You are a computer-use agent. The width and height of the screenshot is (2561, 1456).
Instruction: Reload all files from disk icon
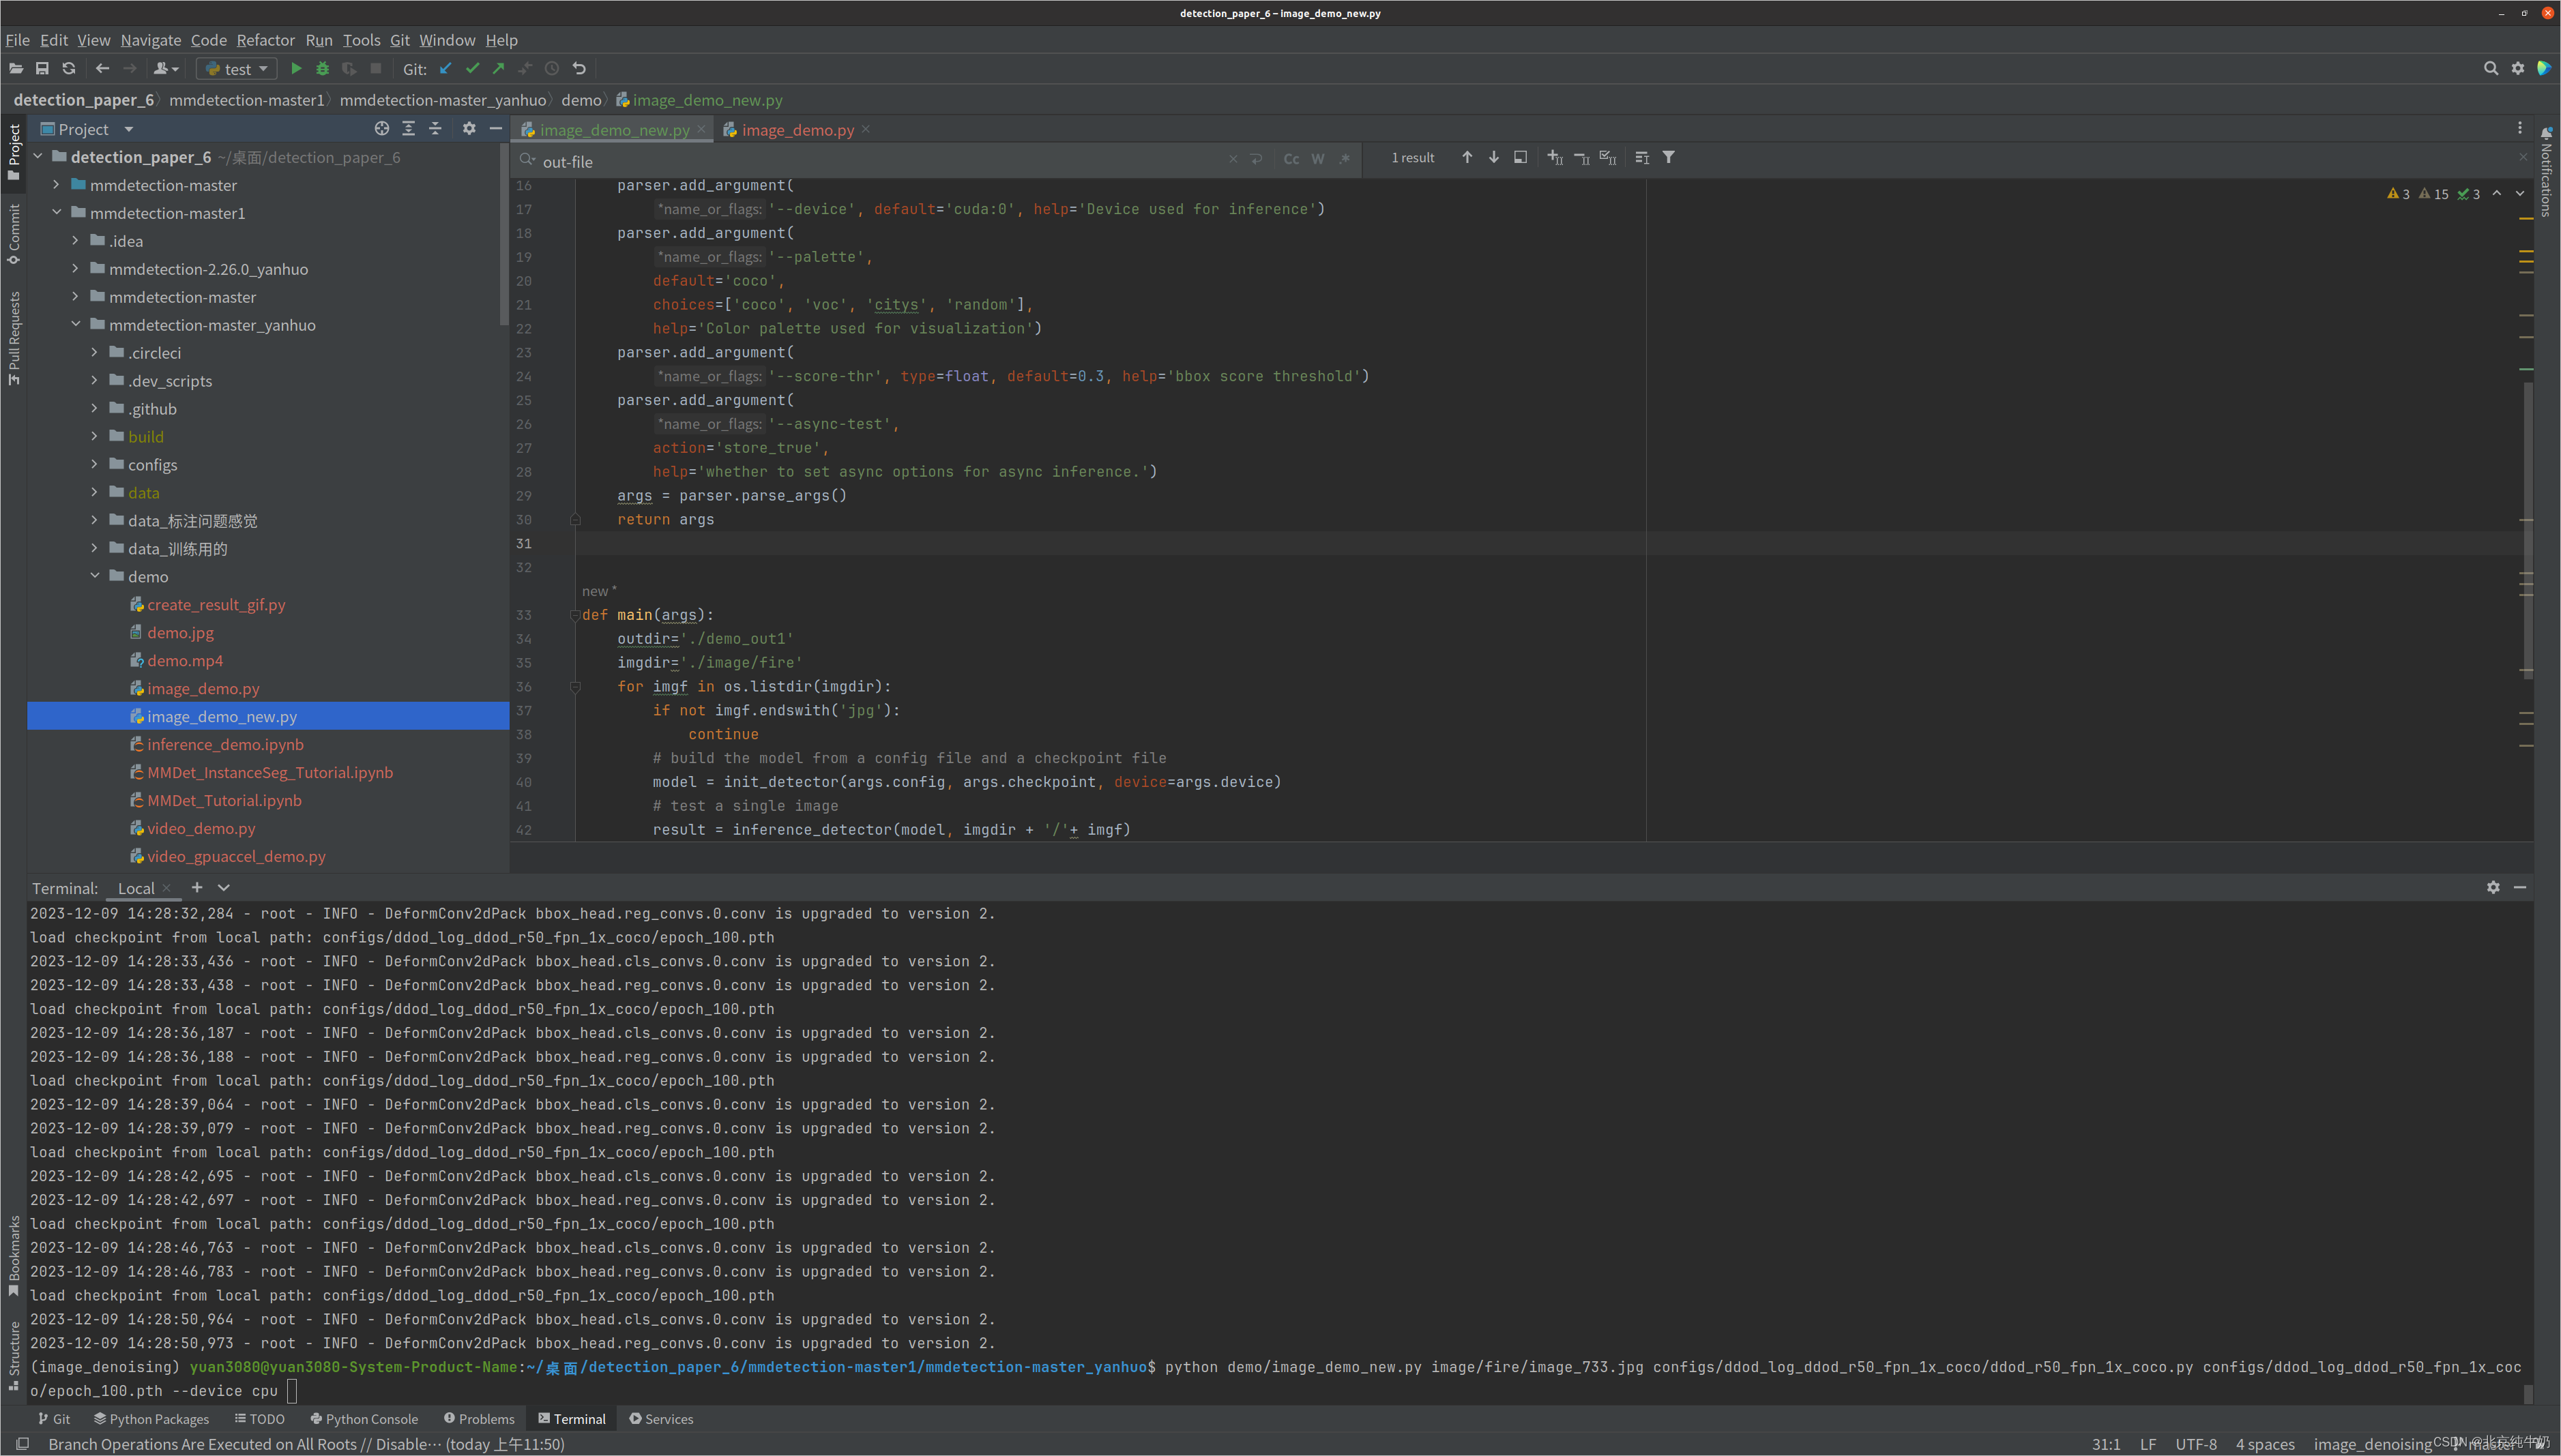[69, 69]
